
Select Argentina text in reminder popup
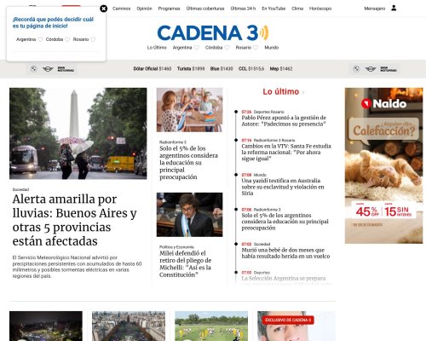[x=26, y=39]
